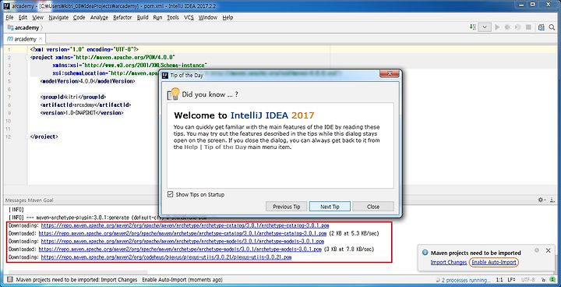Click Downloading archetype-models-3.0.1.pom link
Image resolution: width=561 pixels, height=287 pixels.
pos(182,241)
